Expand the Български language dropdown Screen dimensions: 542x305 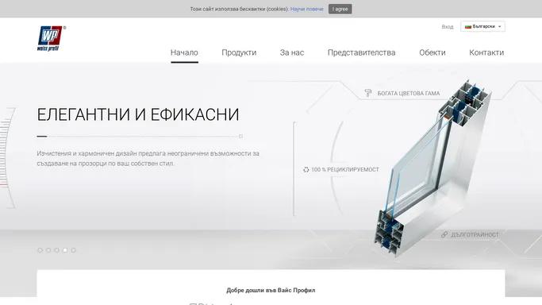point(482,26)
